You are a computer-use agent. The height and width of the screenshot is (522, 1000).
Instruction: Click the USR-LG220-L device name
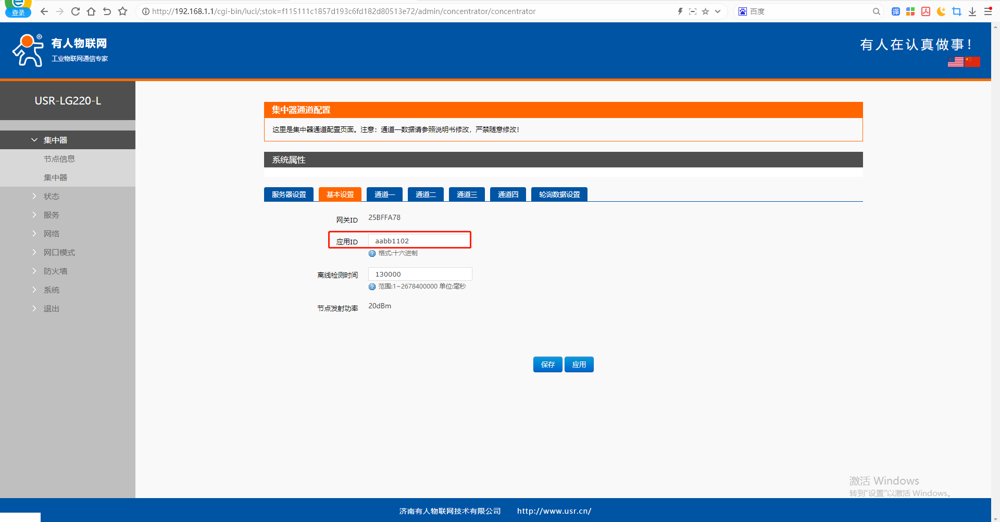coord(68,101)
